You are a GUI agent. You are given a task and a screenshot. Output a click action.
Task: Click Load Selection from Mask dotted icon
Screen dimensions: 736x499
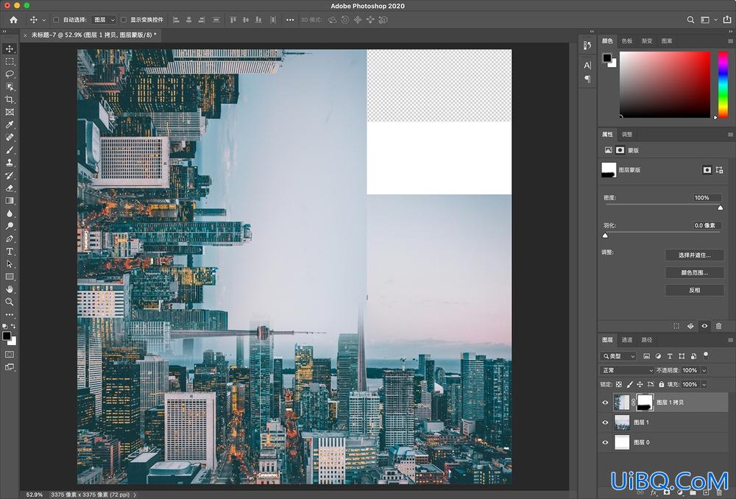coord(676,326)
